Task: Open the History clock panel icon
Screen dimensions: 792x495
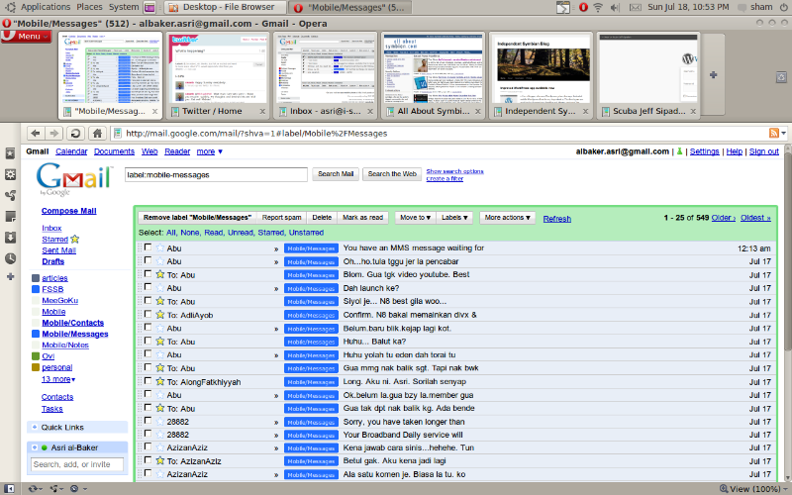Action: click(10, 258)
